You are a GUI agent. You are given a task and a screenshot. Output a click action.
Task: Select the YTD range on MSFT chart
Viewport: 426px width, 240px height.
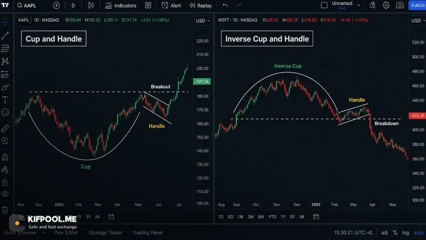(x=272, y=217)
